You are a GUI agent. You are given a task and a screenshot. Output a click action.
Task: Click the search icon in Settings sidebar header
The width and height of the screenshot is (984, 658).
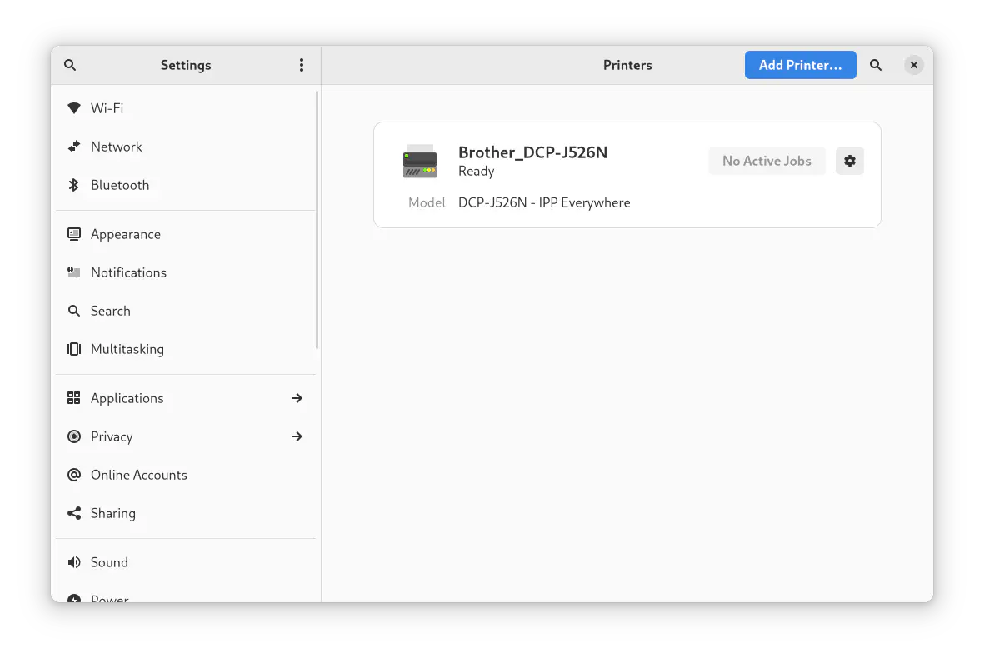pyautogui.click(x=70, y=65)
